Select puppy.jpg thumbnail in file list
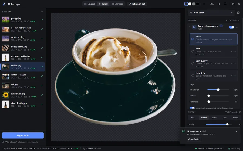 click(6, 20)
